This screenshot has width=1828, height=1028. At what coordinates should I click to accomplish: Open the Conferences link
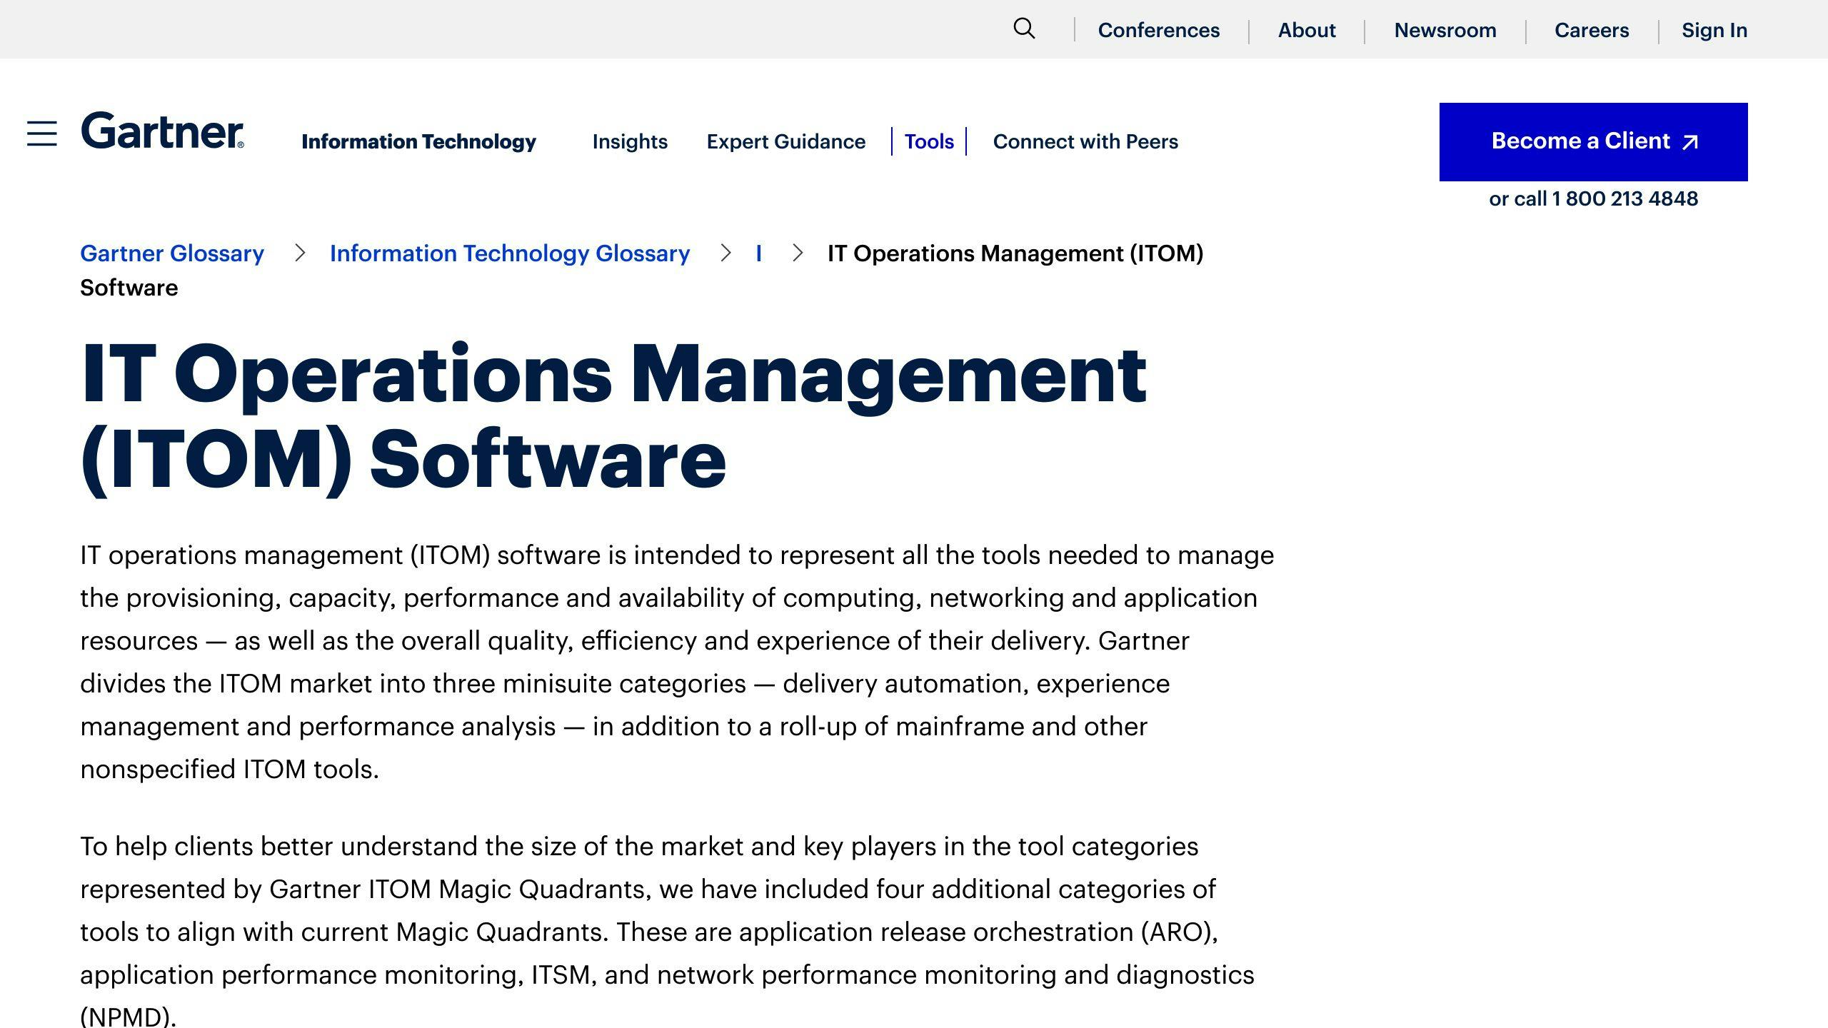point(1159,30)
